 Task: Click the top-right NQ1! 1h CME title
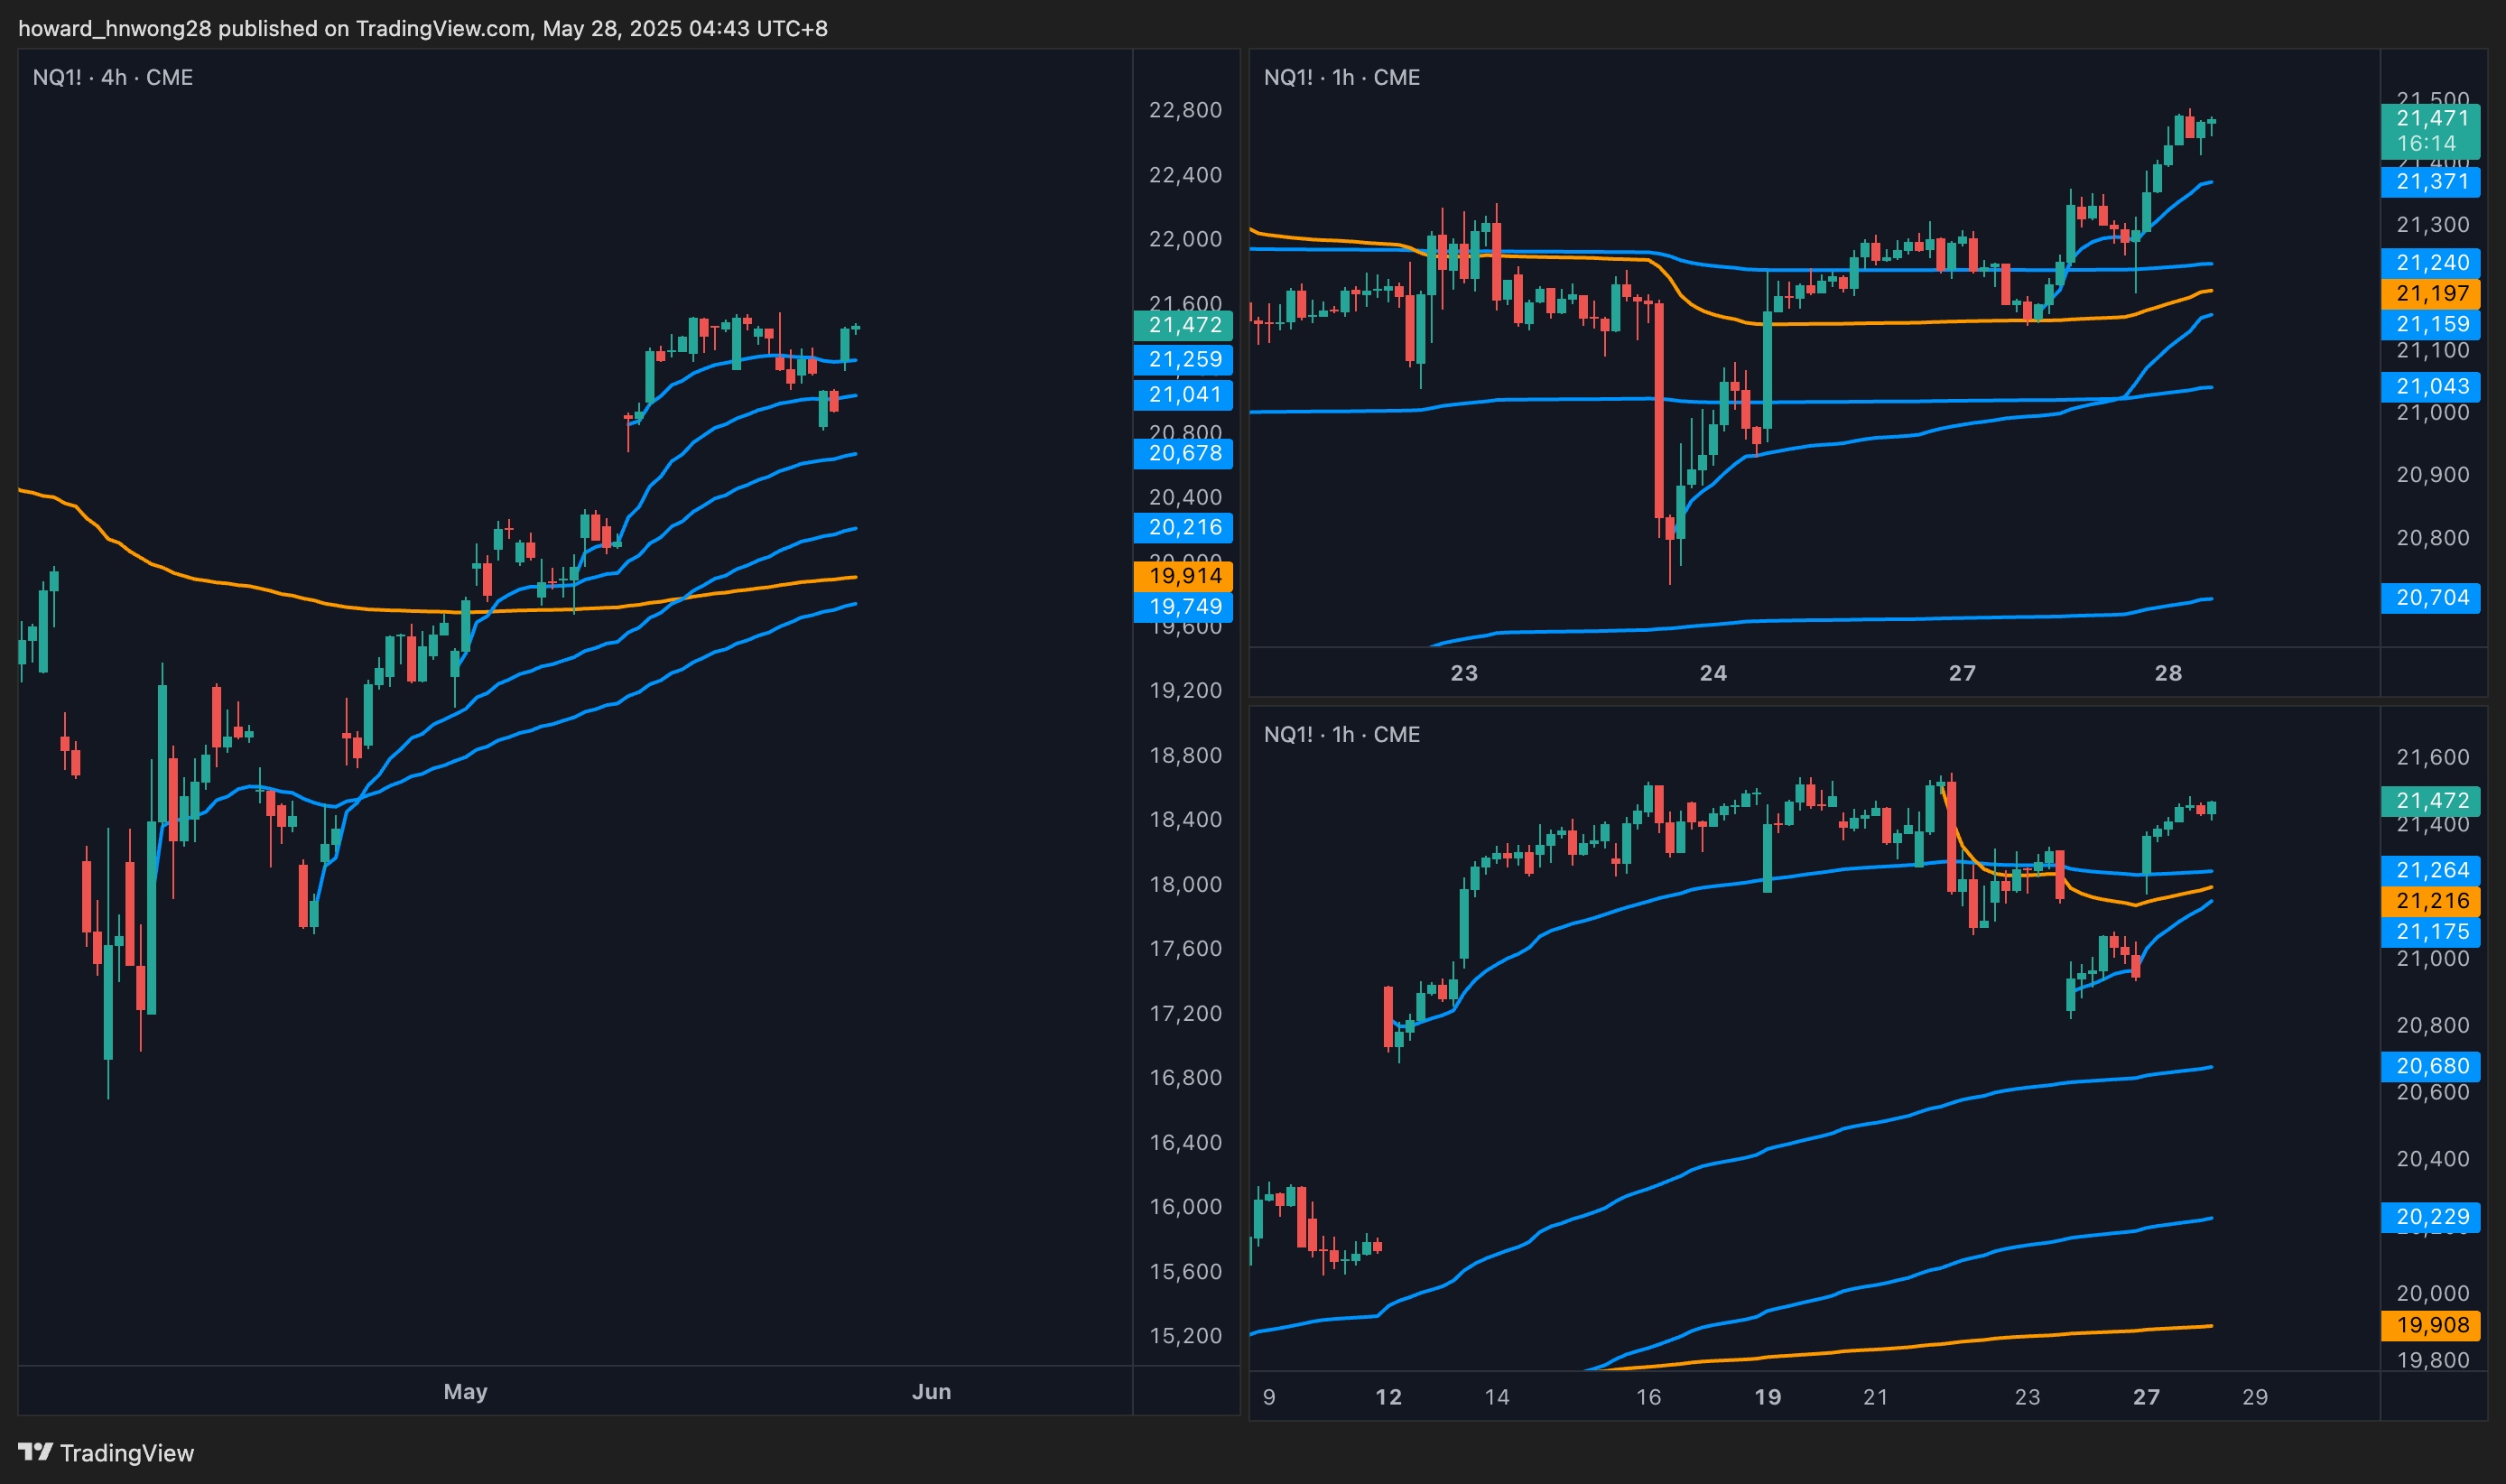[1341, 77]
